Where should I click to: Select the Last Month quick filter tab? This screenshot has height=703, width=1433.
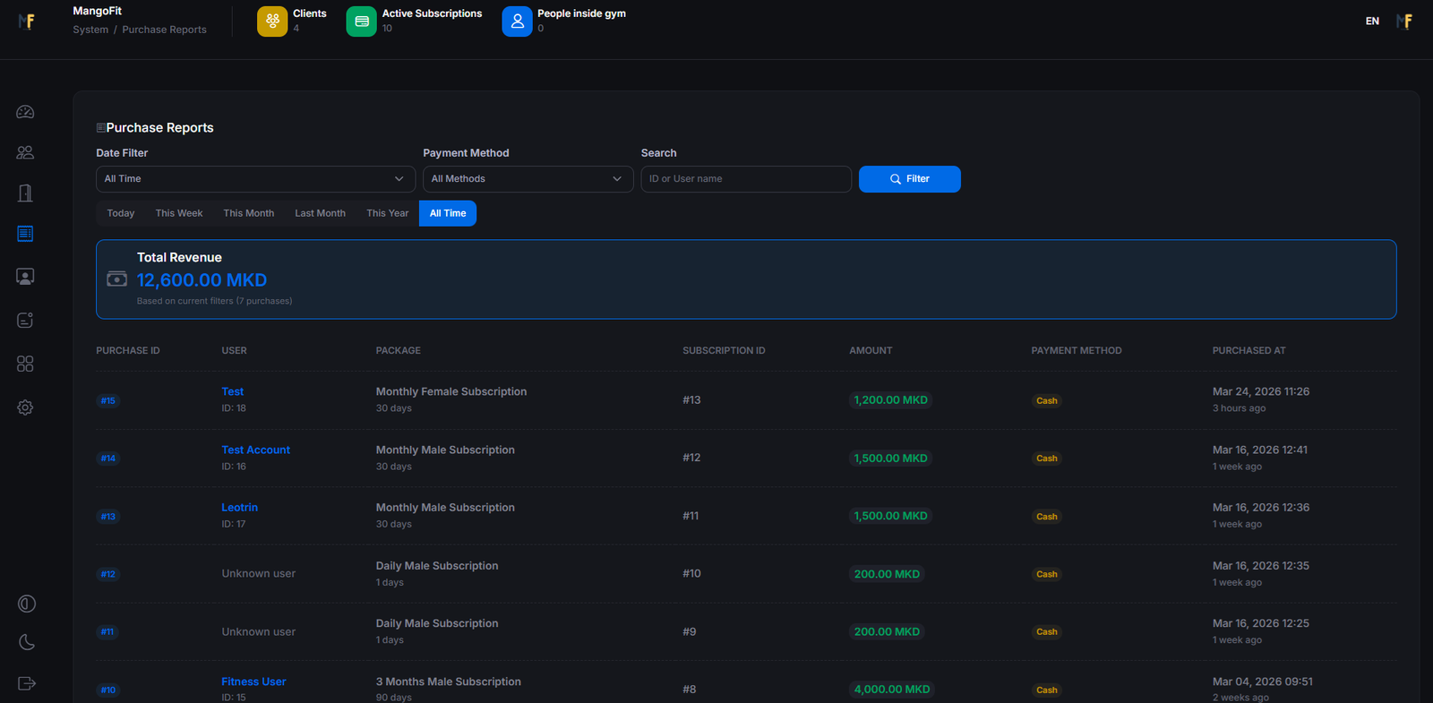click(320, 213)
